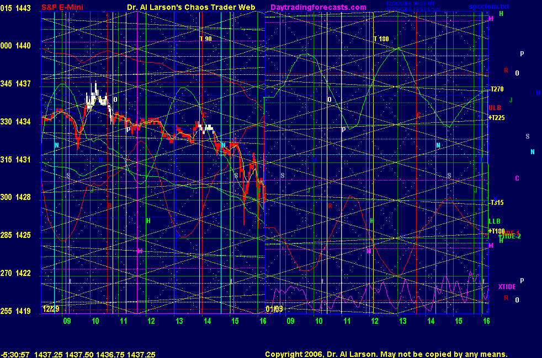Select the magenta XTIDE label

pyautogui.click(x=507, y=287)
